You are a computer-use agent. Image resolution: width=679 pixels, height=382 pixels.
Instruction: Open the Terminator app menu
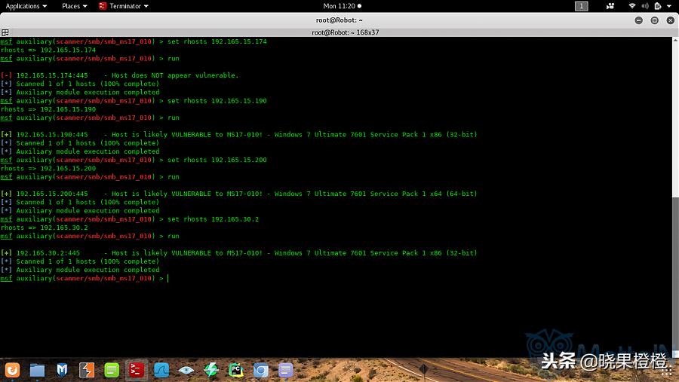click(x=124, y=6)
